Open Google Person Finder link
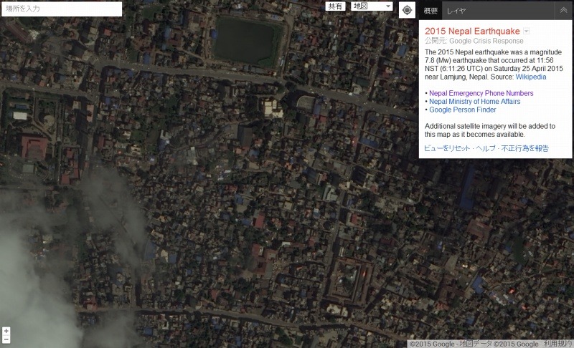Viewport: 574px width, 348px height. pos(462,110)
